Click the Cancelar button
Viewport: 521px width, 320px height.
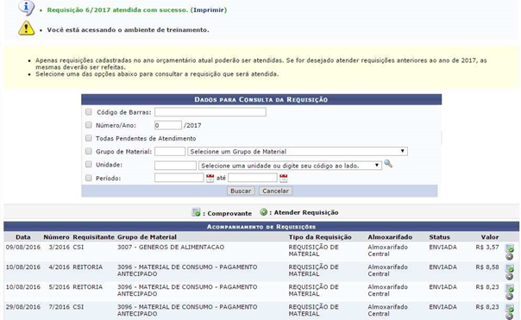coord(275,191)
